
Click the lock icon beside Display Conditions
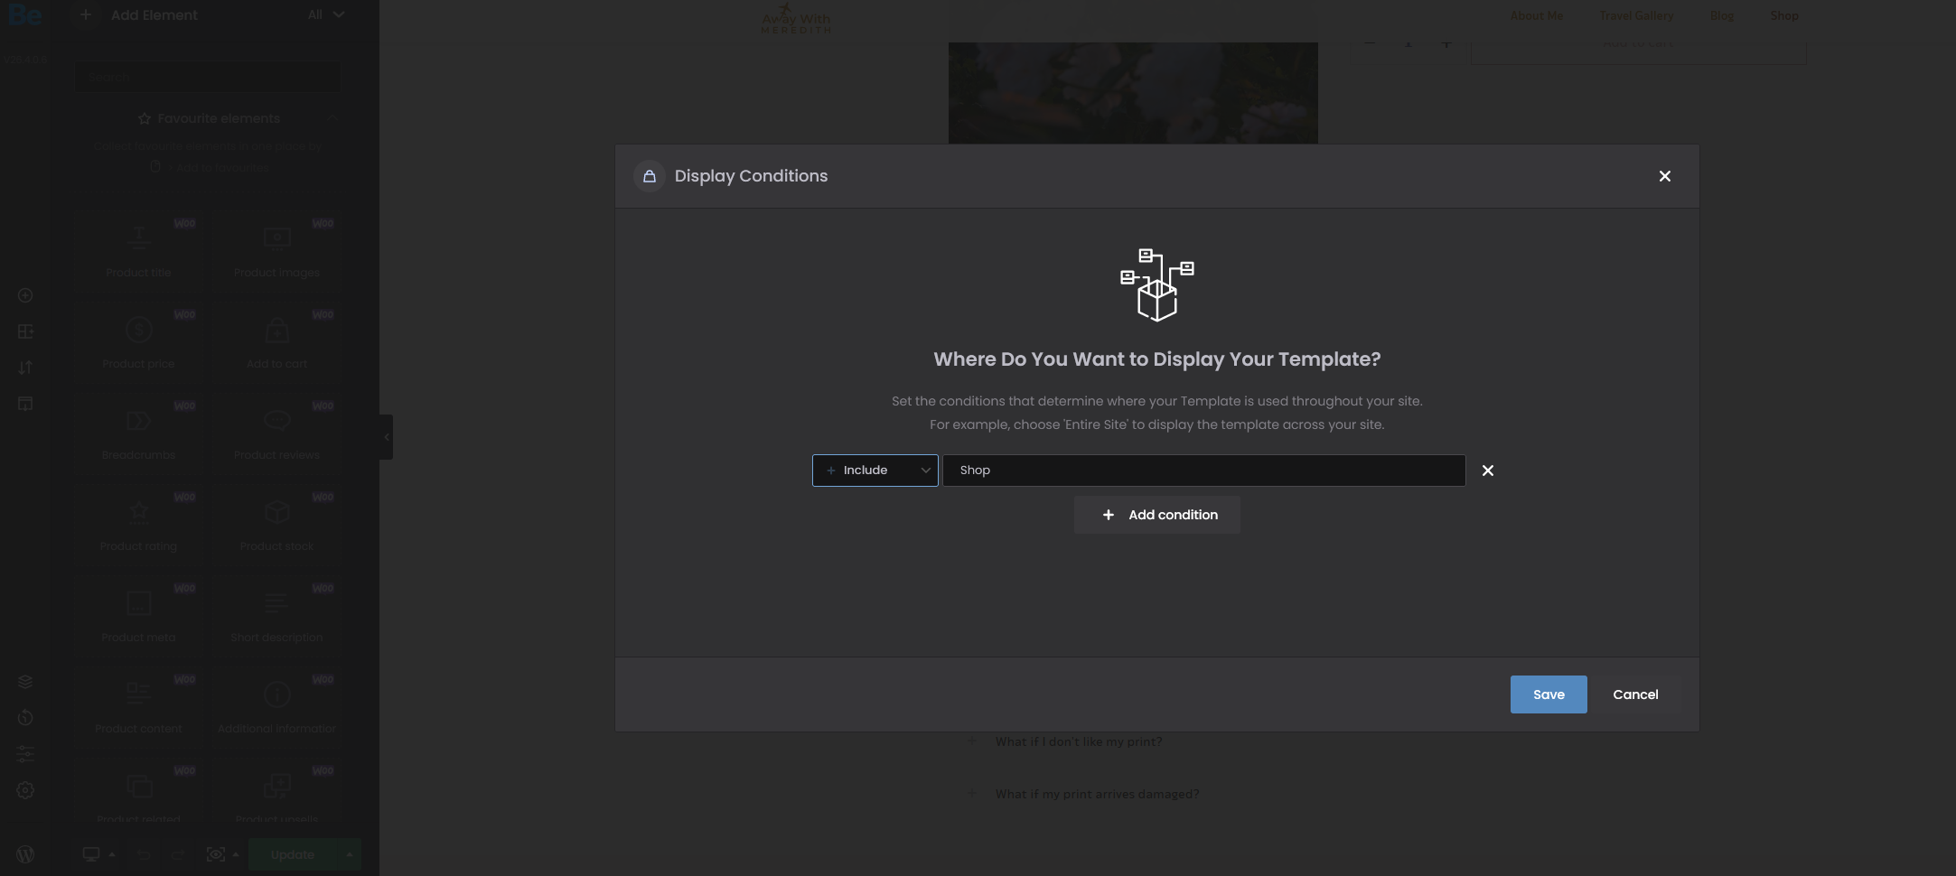[649, 176]
